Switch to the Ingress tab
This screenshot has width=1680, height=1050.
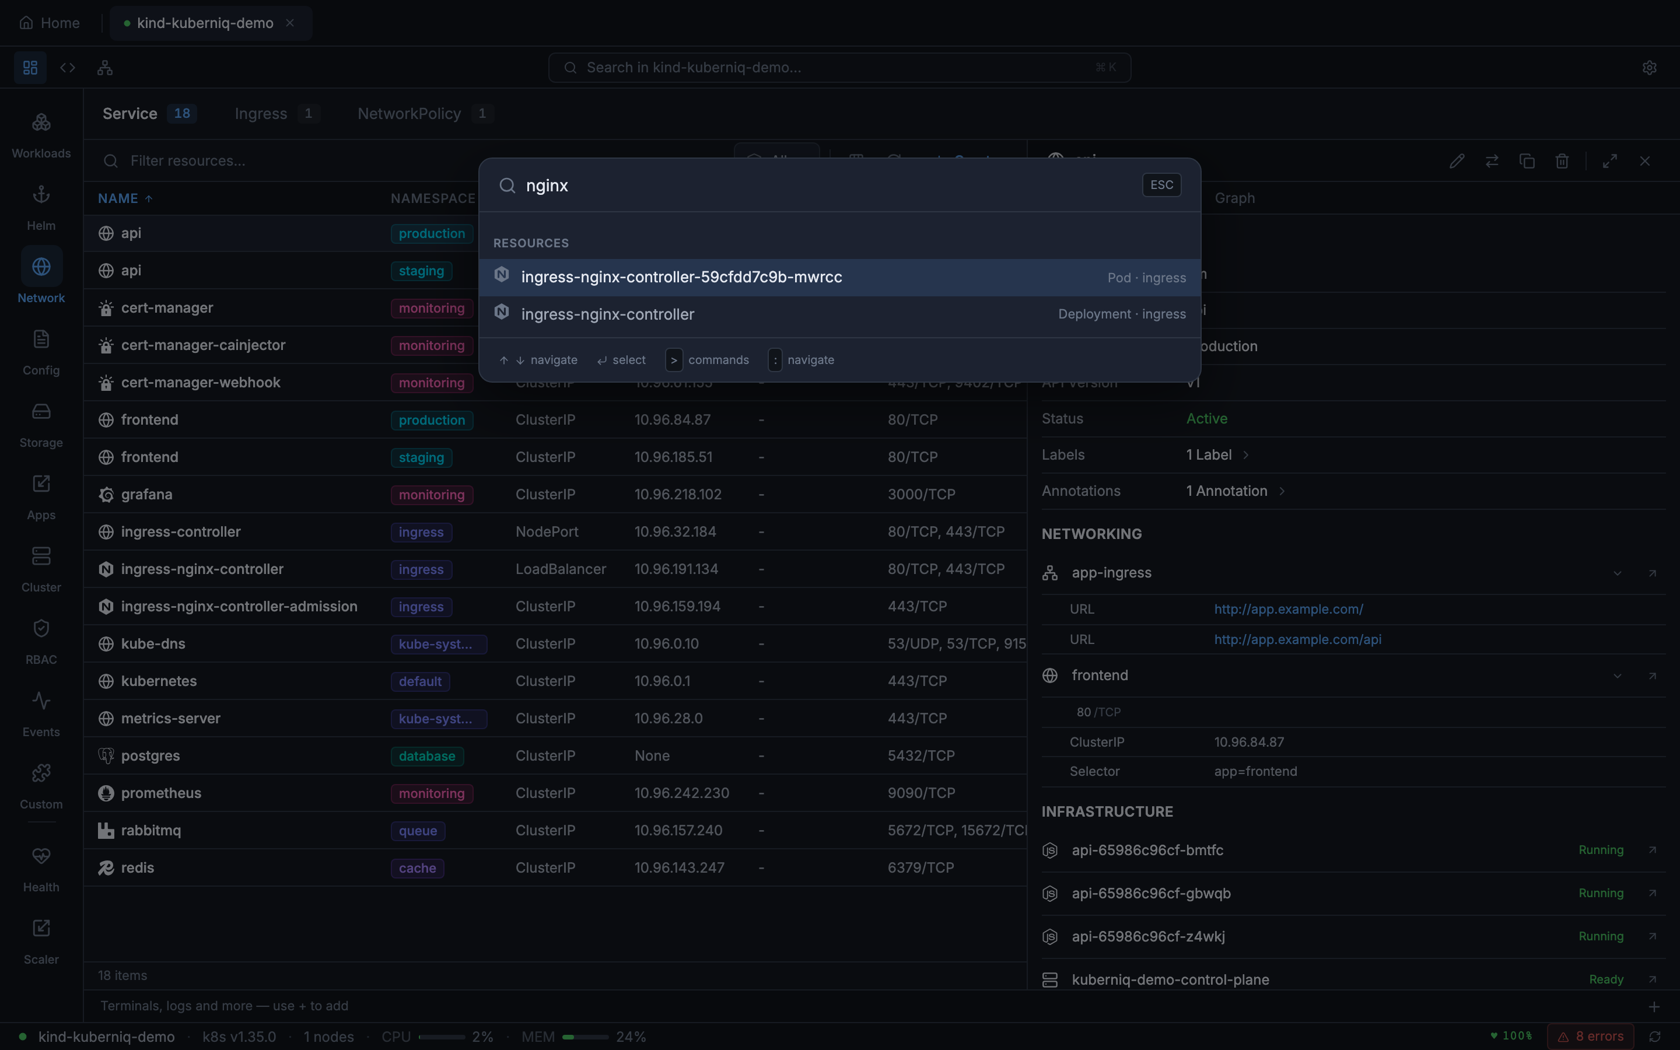pyautogui.click(x=260, y=113)
